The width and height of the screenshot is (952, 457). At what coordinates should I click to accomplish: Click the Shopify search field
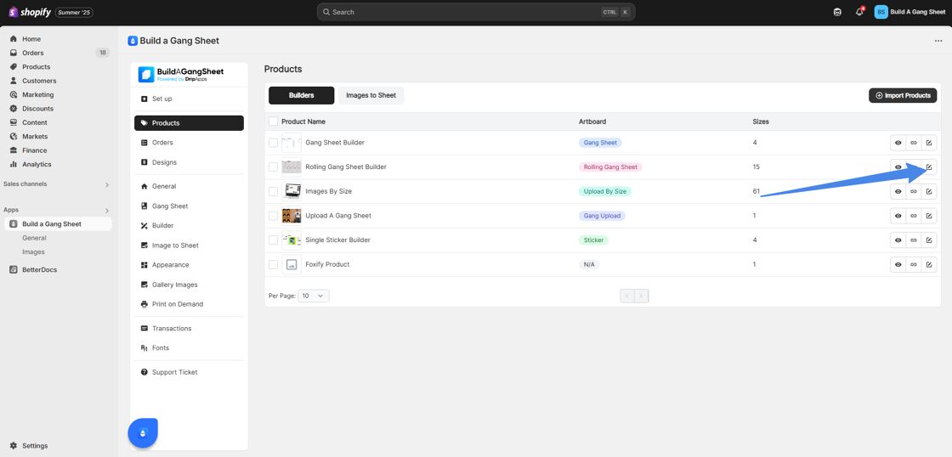tap(476, 12)
